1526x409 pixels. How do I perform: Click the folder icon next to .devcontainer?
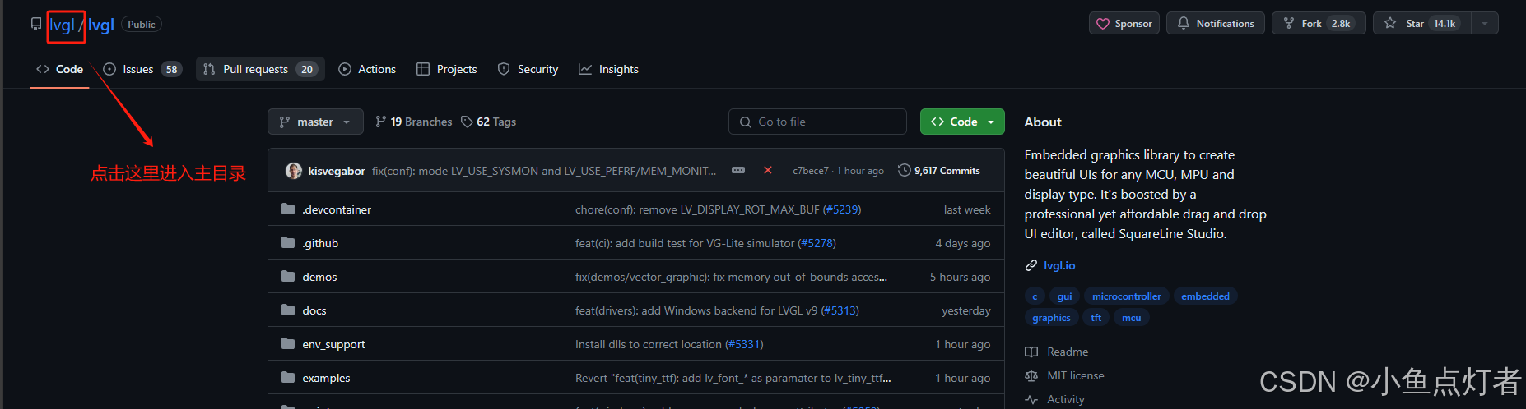(288, 209)
